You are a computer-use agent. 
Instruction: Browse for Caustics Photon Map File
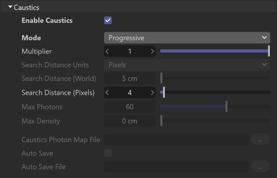click(x=260, y=140)
